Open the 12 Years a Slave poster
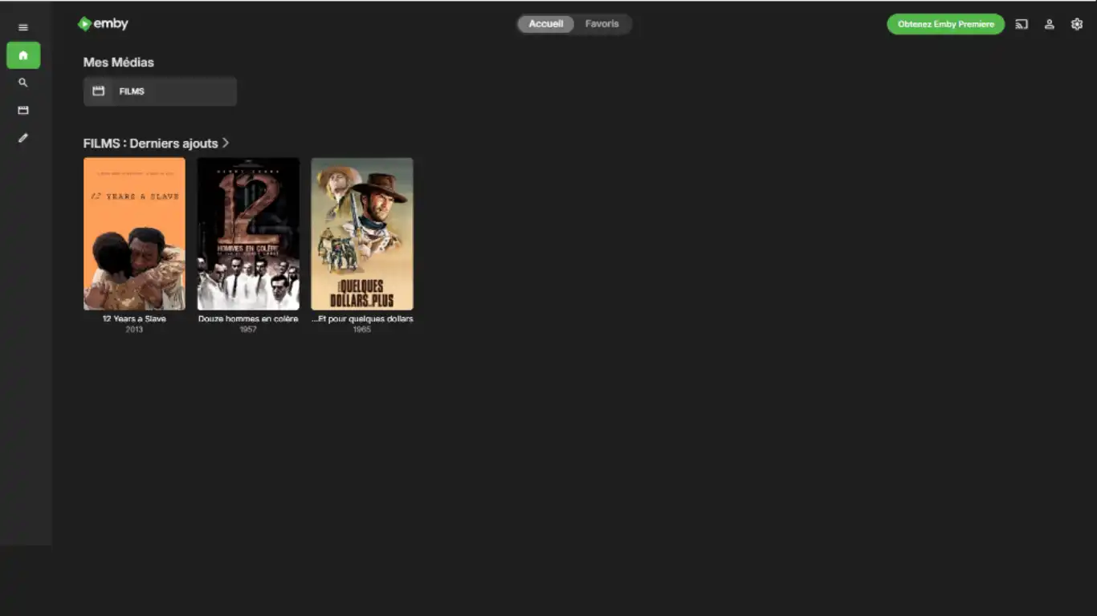This screenshot has height=616, width=1097. pyautogui.click(x=134, y=233)
